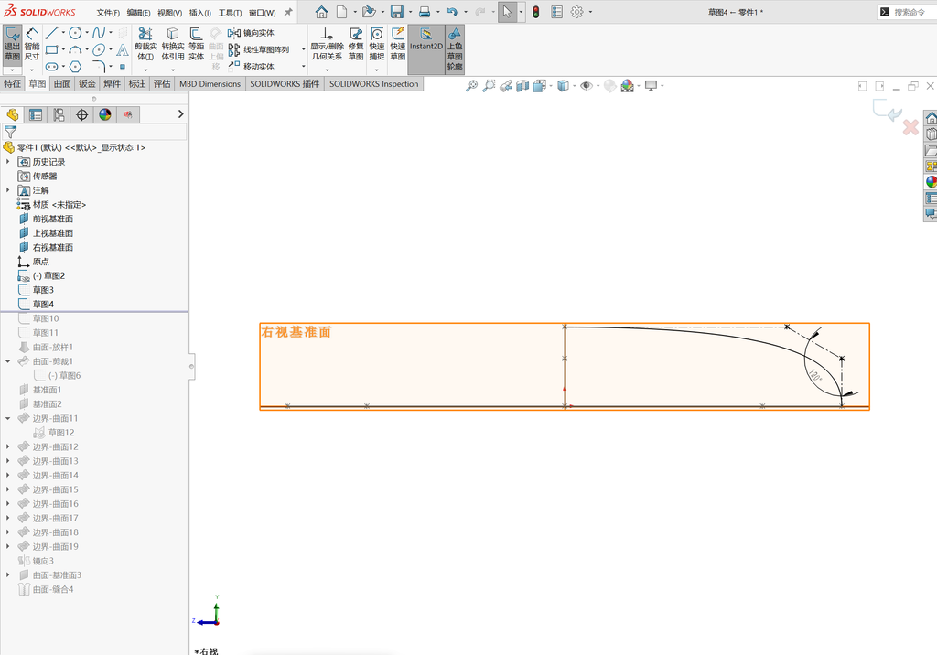The width and height of the screenshot is (937, 655).
Task: Open the PropertyManager tab icon
Action: coord(36,114)
